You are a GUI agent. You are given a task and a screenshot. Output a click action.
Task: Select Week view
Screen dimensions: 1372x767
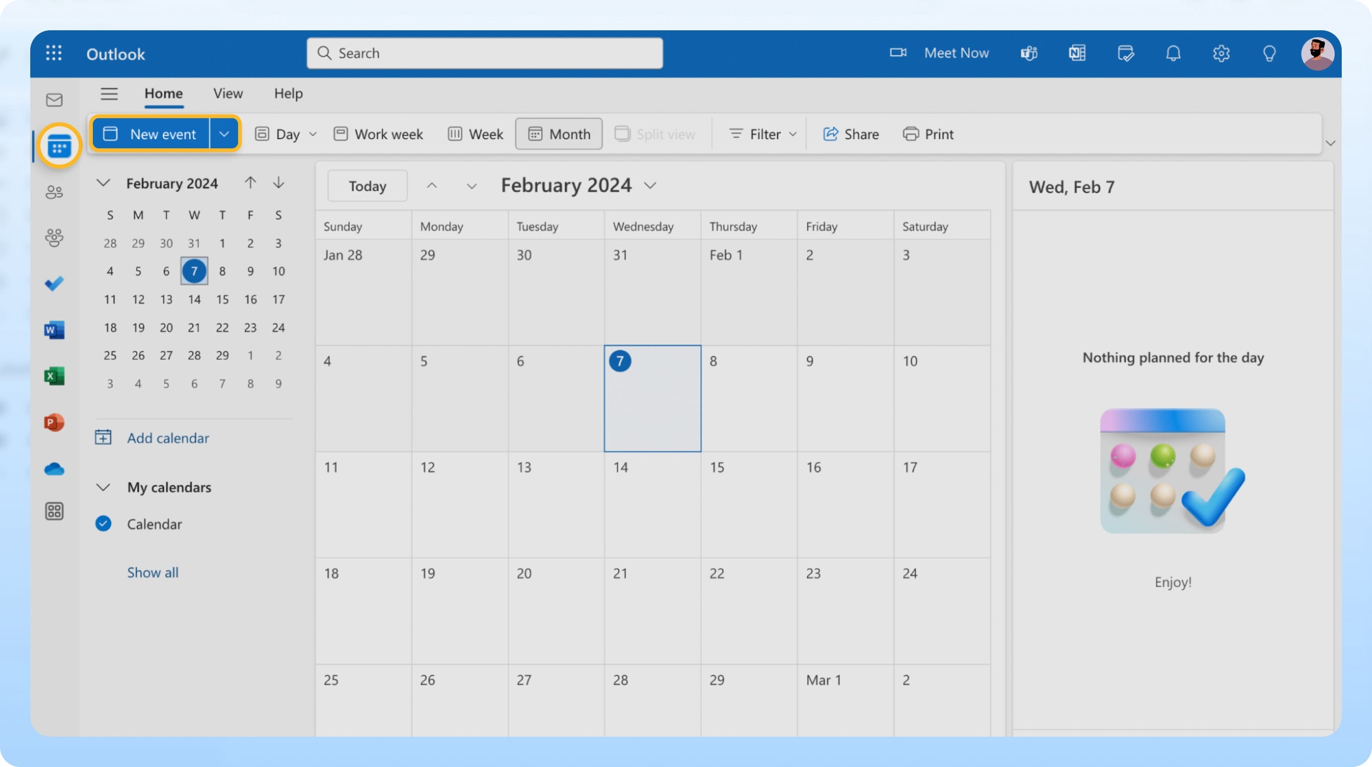pos(475,134)
